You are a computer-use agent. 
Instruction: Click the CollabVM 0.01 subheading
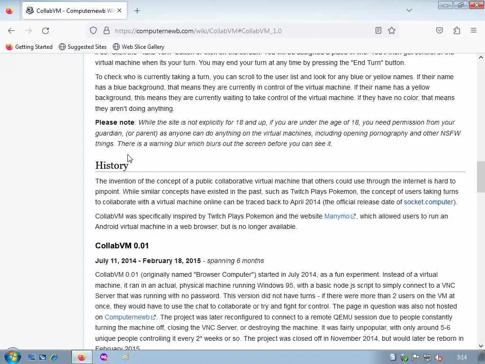point(122,246)
